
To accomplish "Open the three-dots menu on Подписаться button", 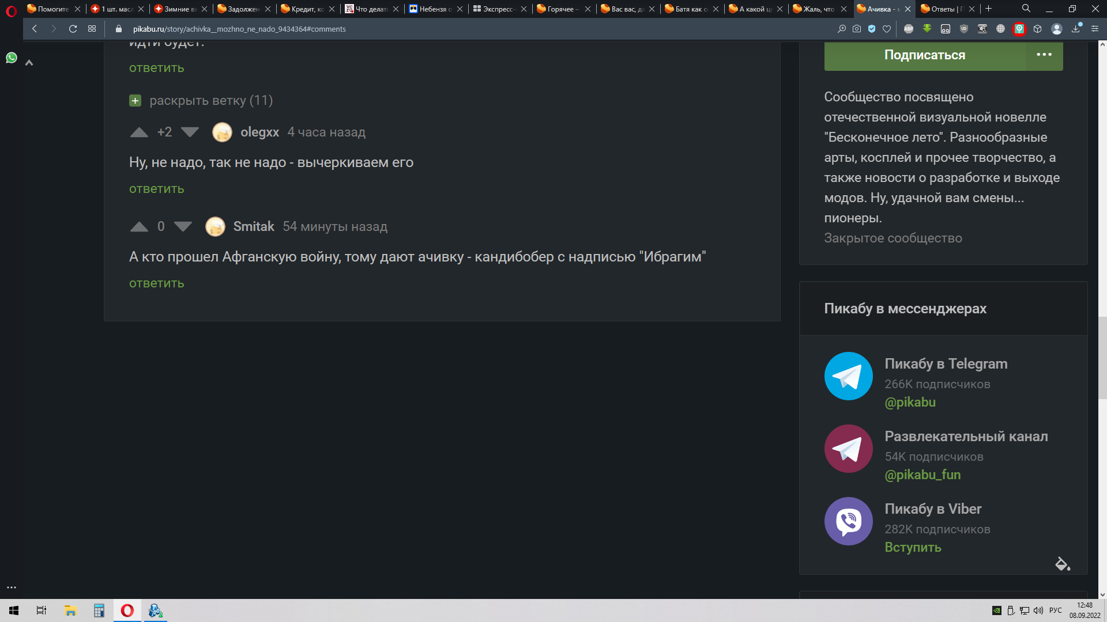I will coord(1044,55).
